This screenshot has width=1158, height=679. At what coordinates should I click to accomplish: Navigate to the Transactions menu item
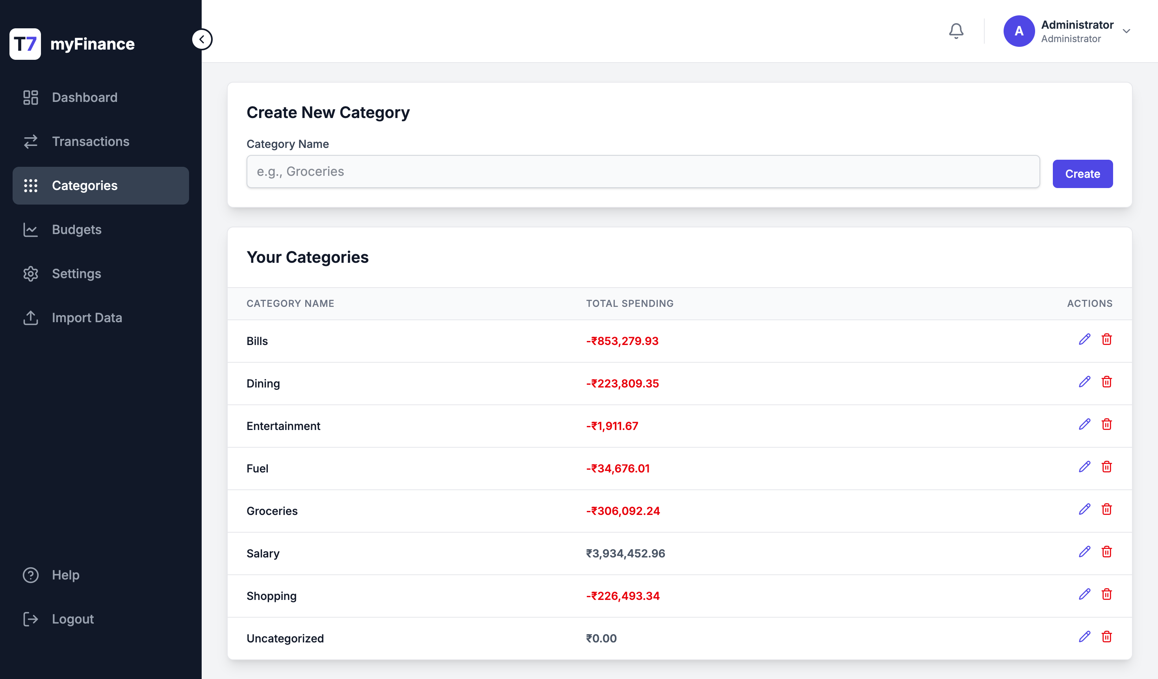(91, 141)
